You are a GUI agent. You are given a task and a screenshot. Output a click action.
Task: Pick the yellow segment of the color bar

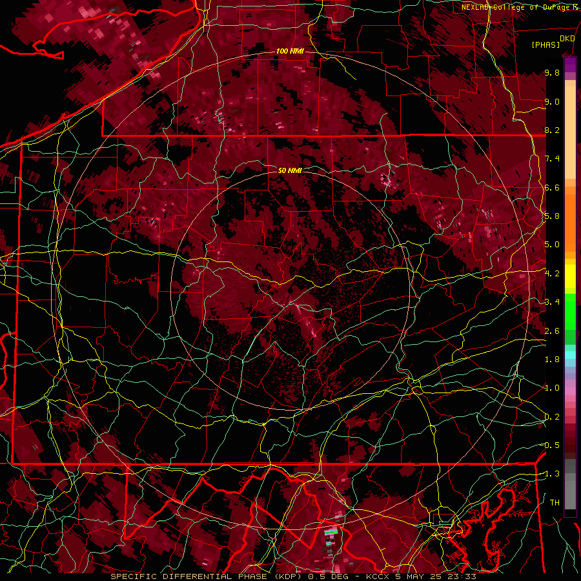[570, 276]
